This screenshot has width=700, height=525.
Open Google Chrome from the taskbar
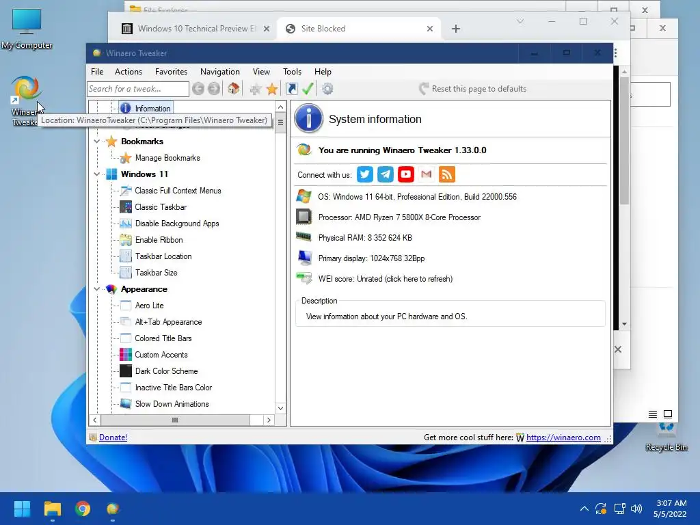click(83, 509)
